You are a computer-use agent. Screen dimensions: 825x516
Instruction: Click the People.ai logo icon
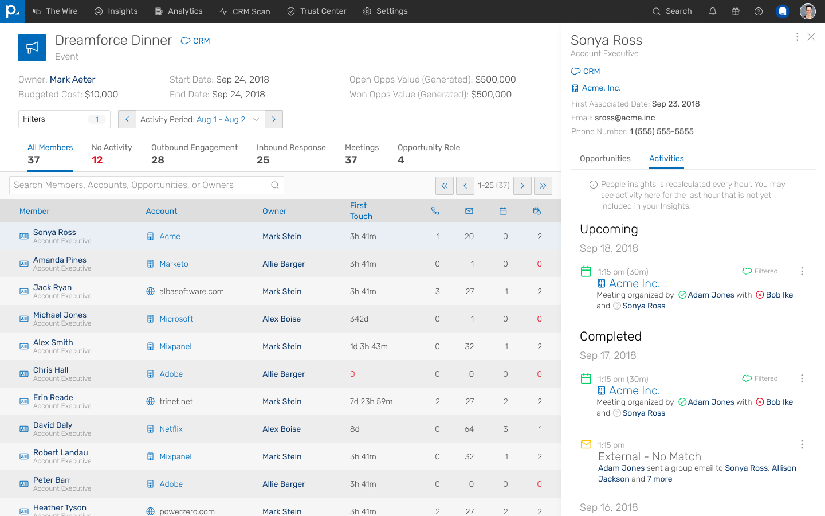click(x=12, y=11)
